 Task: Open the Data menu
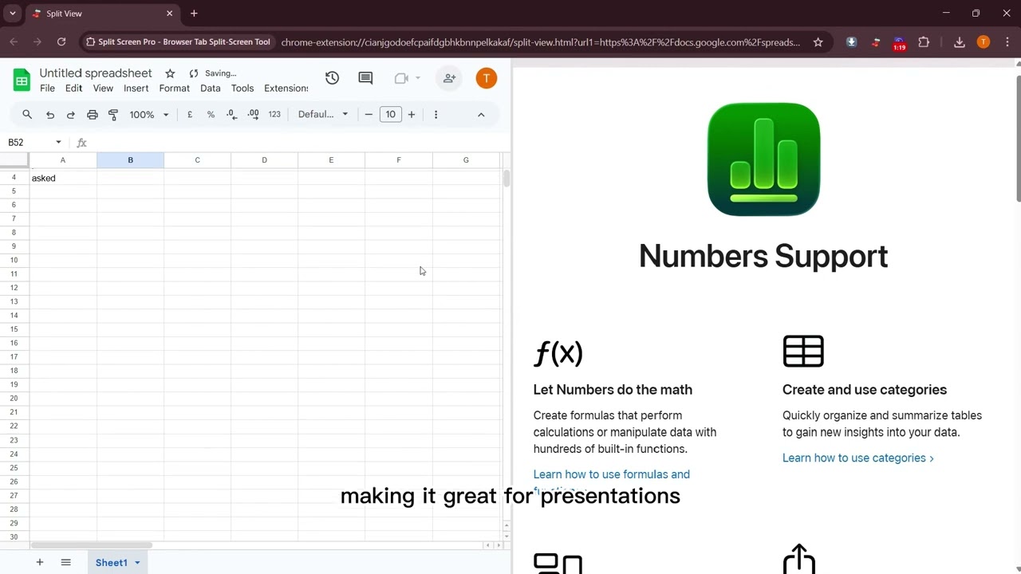coord(211,88)
